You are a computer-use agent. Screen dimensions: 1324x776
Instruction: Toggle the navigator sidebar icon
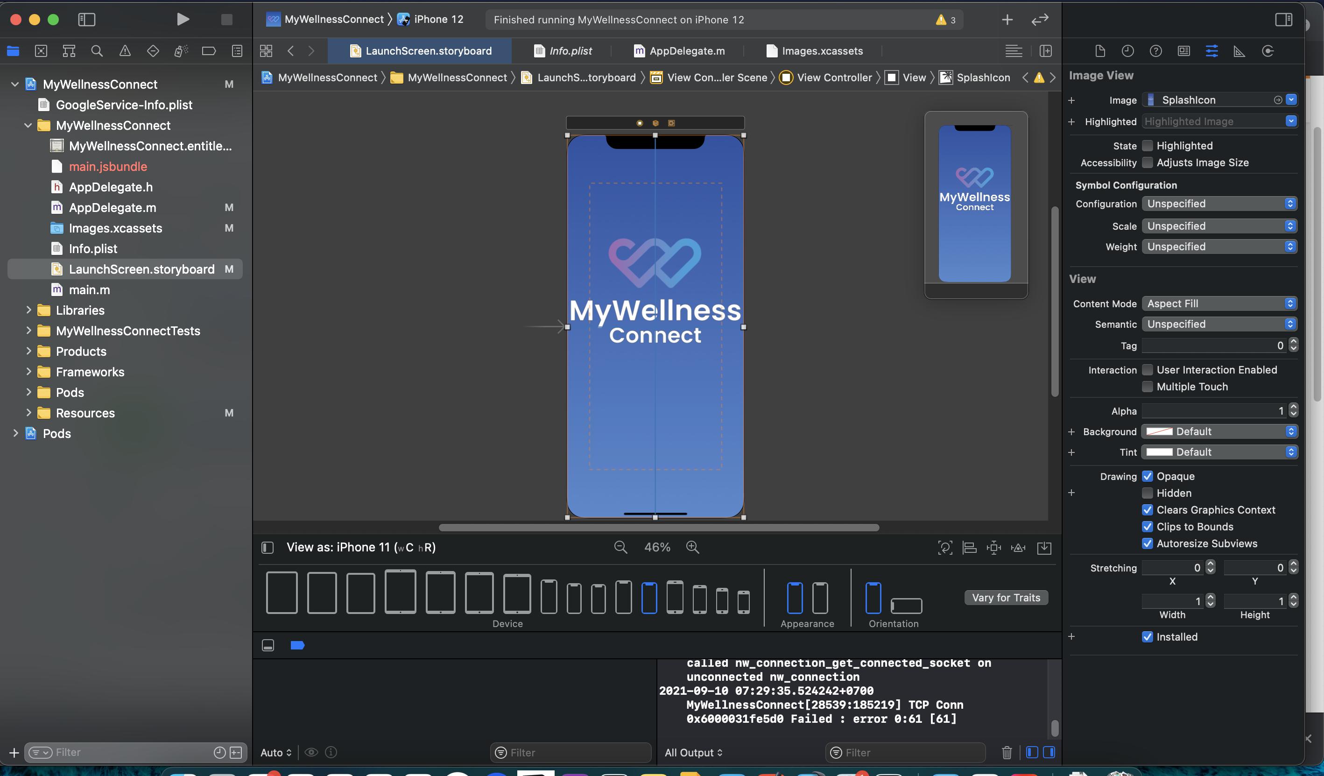tap(87, 20)
